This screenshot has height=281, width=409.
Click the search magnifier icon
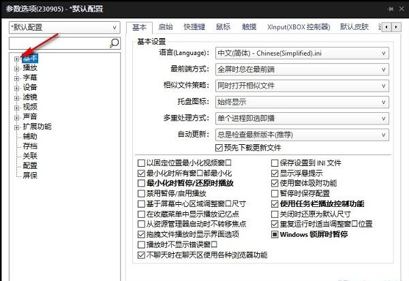pyautogui.click(x=115, y=43)
